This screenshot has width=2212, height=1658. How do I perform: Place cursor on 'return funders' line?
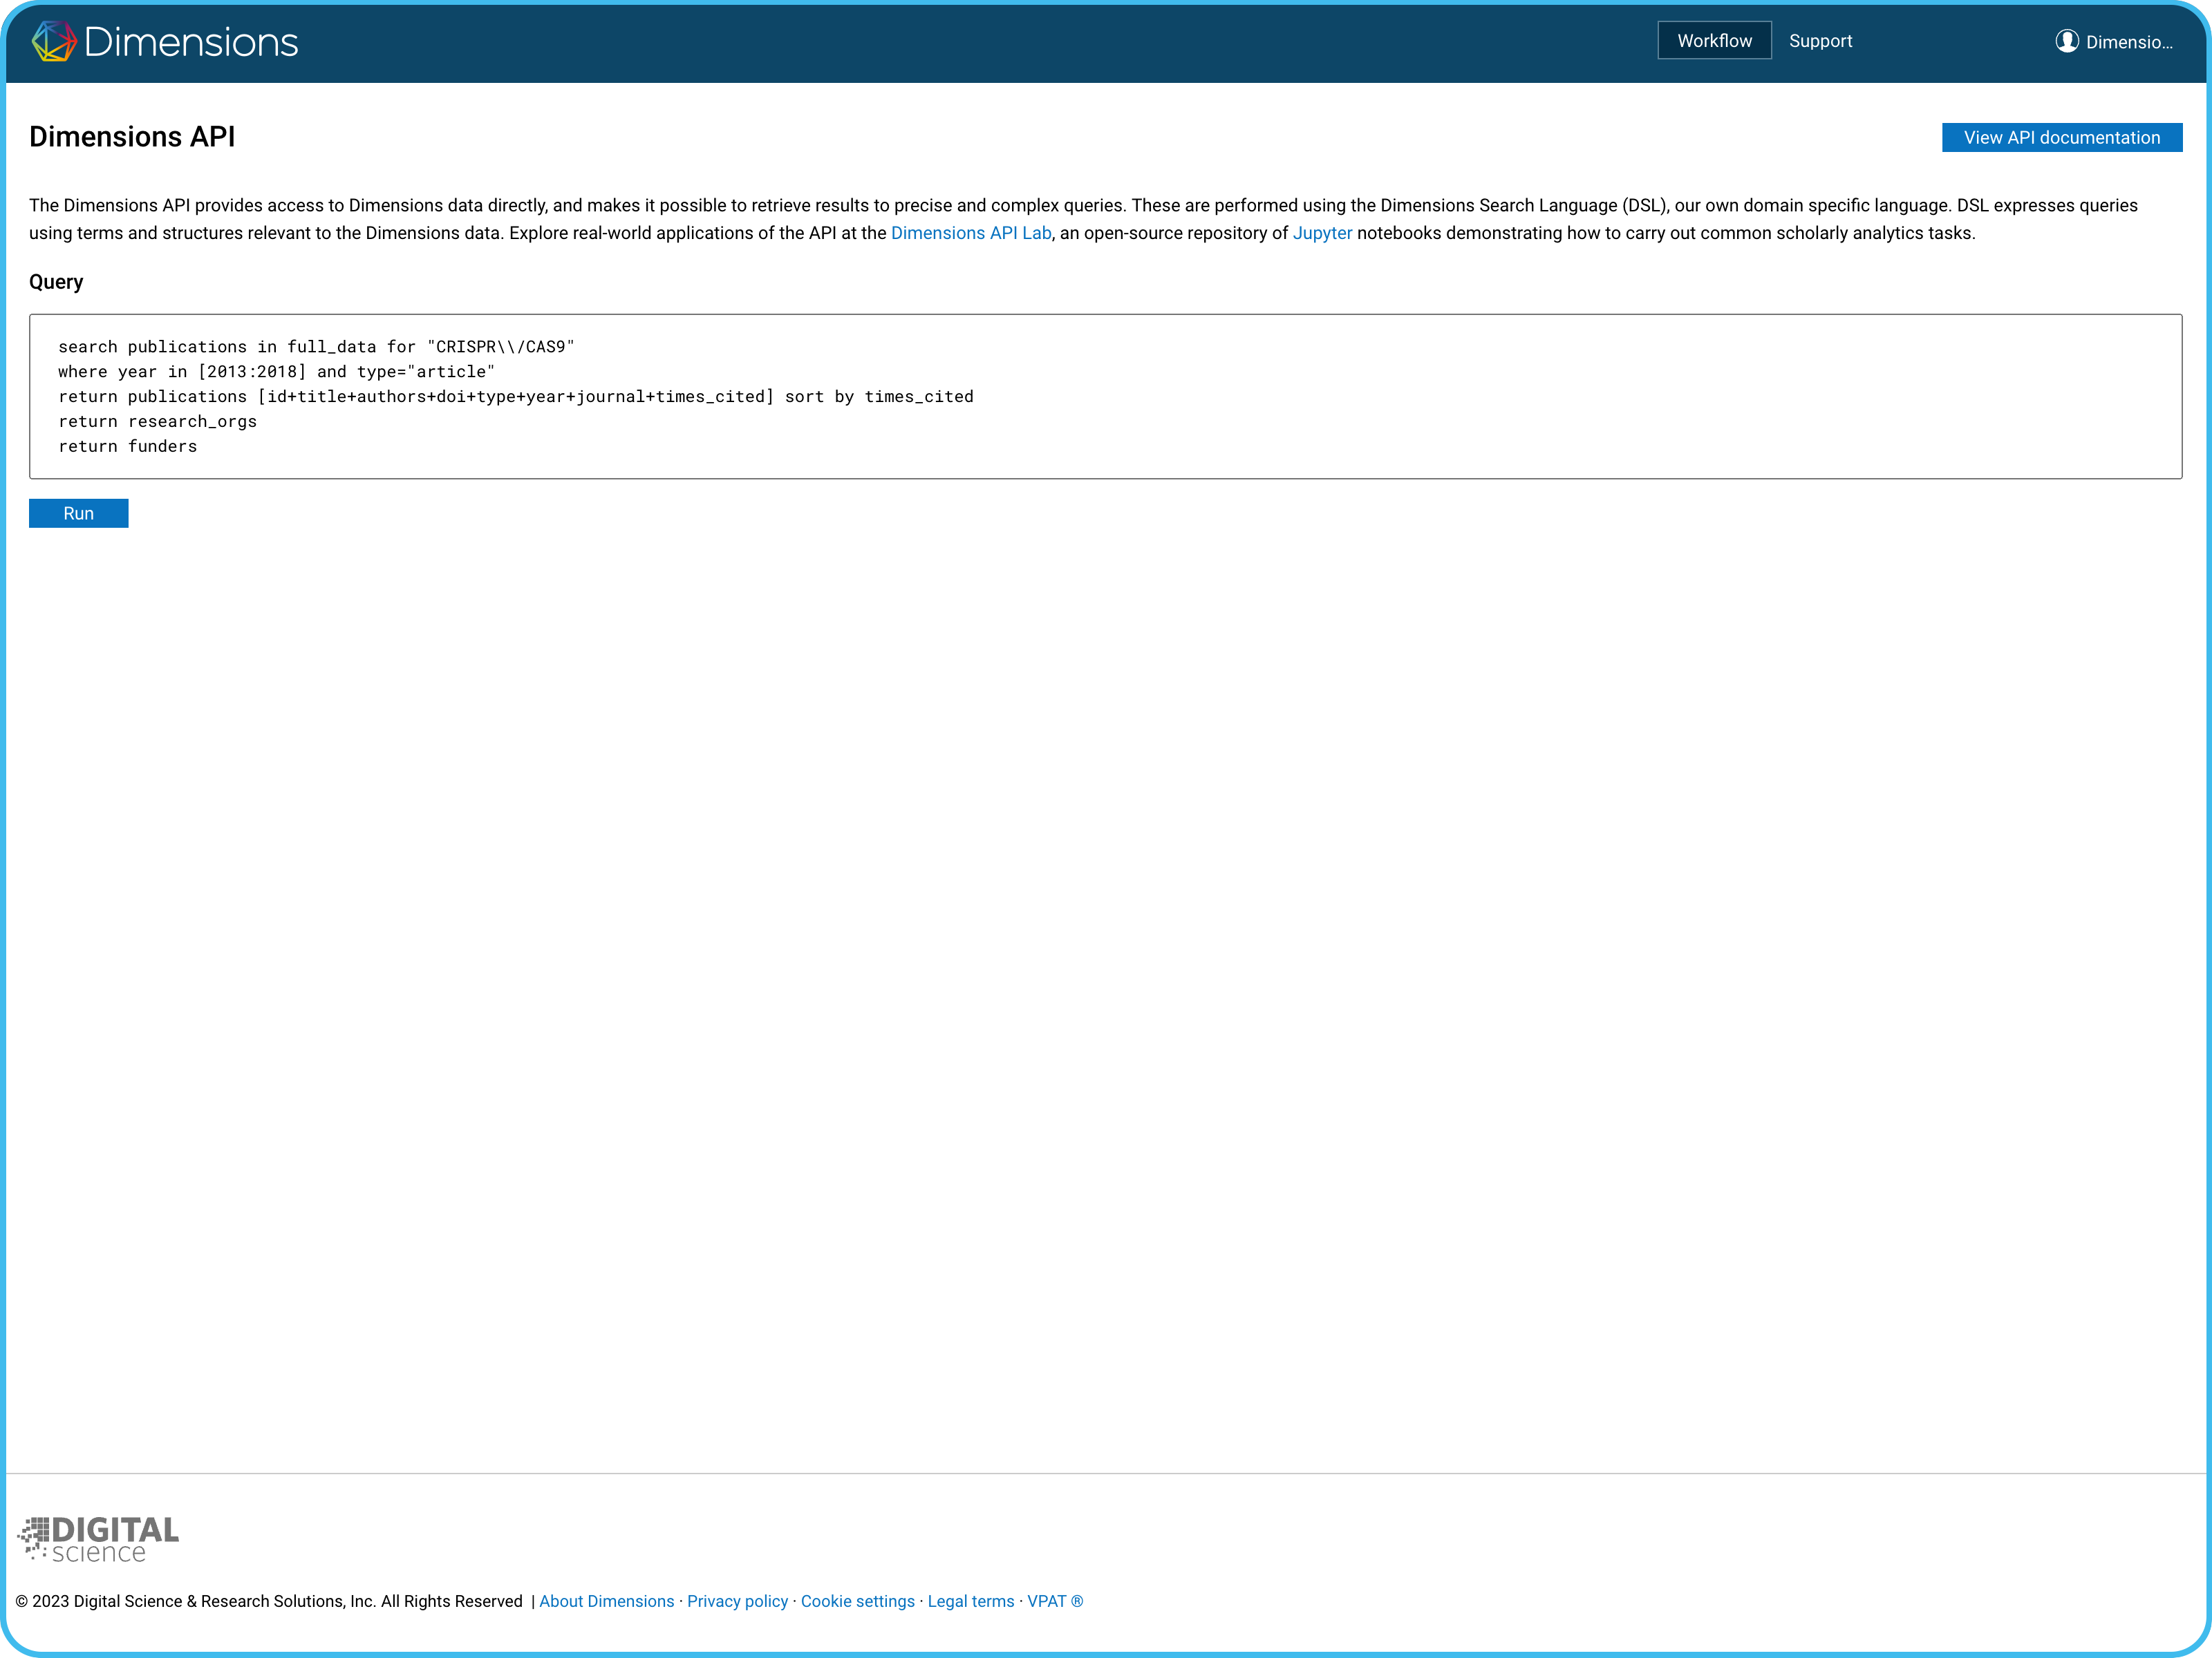tap(128, 447)
